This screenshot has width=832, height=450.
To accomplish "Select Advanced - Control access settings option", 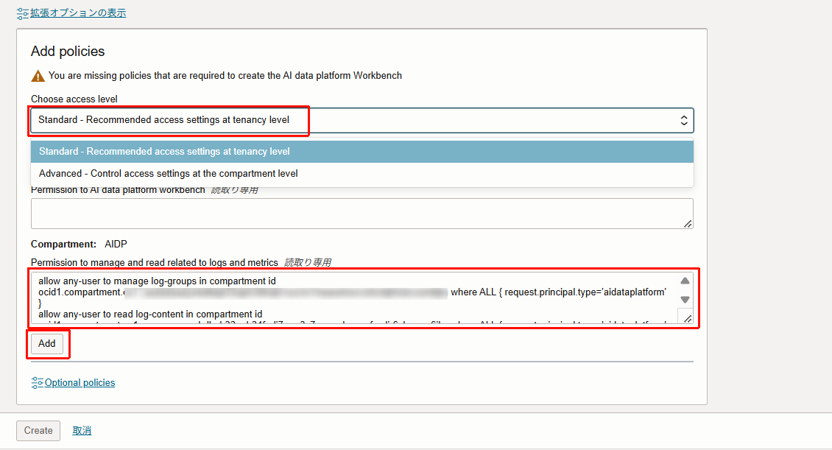I will [x=362, y=174].
